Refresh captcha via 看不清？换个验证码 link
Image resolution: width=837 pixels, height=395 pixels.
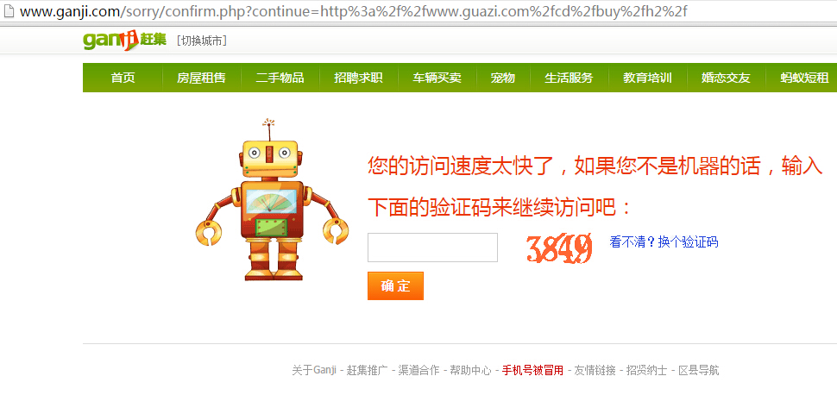(664, 242)
